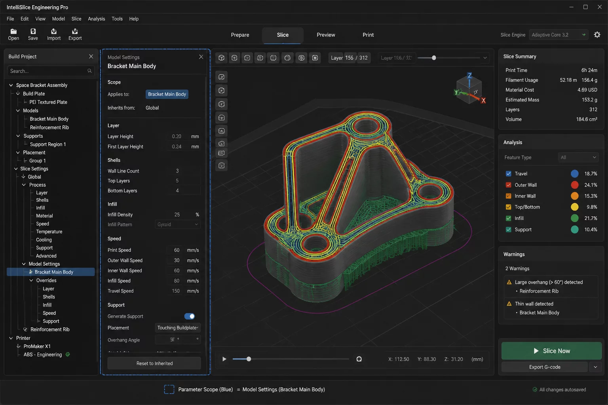Disable the Generate Support switch
The width and height of the screenshot is (608, 405).
pos(190,316)
